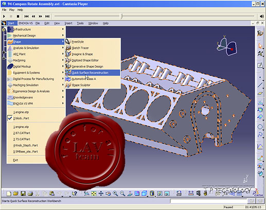
Task: Choose Quick Surface Reconstruction from Shape submenu
Action: (93, 73)
